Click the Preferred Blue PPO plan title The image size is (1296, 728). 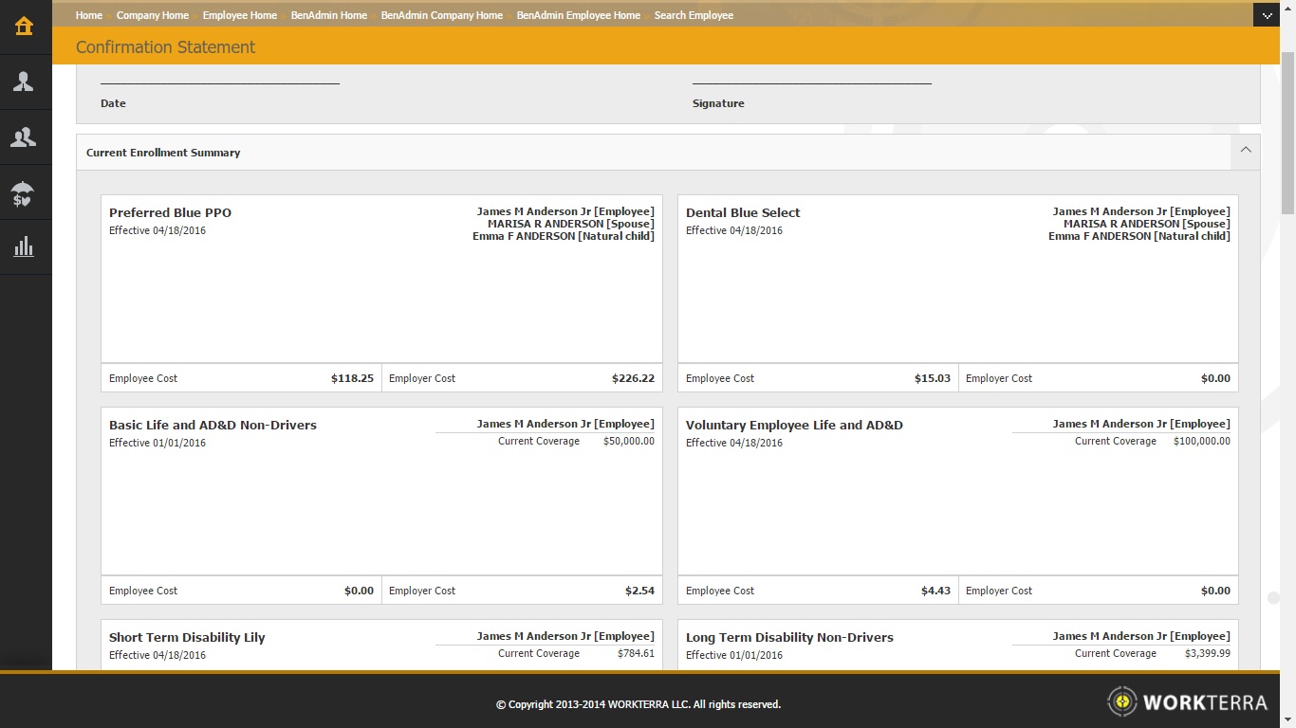click(170, 213)
